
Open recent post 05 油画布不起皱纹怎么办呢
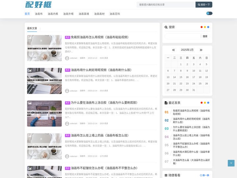pyautogui.click(x=191, y=145)
